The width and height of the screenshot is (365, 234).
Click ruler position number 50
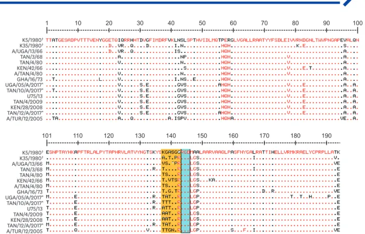(x=202, y=23)
